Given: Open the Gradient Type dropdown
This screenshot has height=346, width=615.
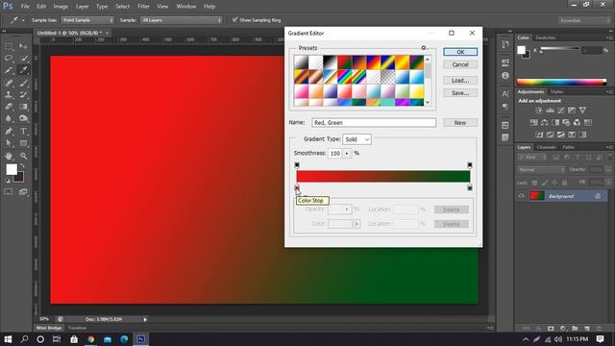Looking at the screenshot, I should (357, 139).
